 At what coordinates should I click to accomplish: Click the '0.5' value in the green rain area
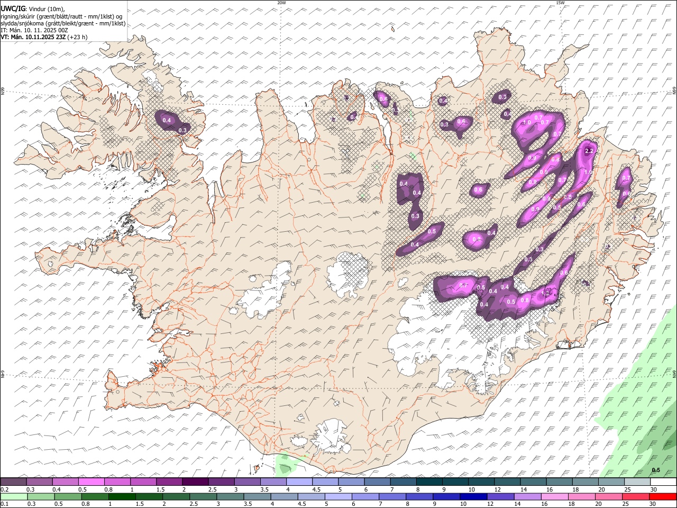pos(655,470)
